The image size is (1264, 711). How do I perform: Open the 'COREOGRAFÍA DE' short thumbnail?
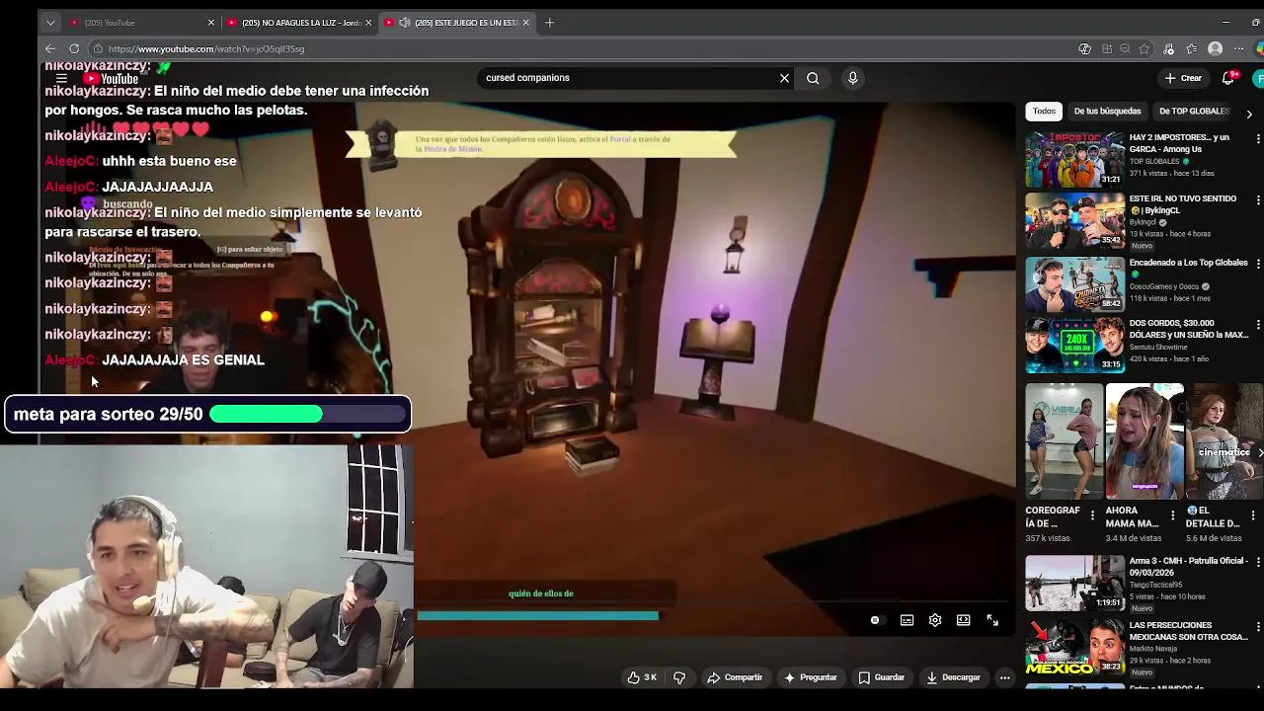point(1063,441)
